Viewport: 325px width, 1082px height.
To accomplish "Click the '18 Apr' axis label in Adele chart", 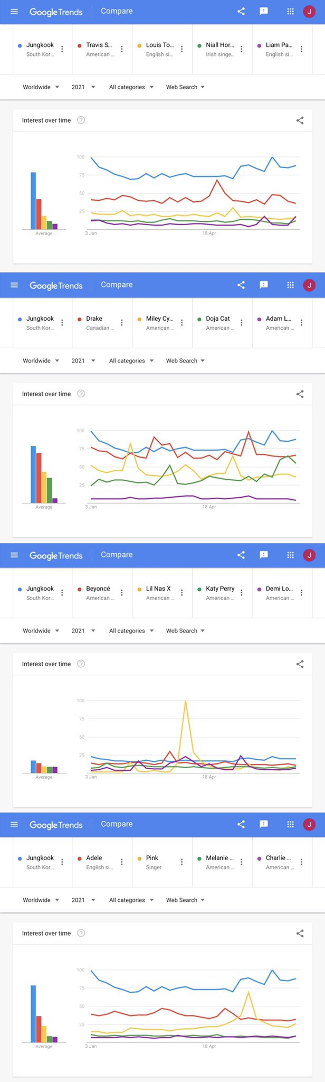I will point(209,1046).
